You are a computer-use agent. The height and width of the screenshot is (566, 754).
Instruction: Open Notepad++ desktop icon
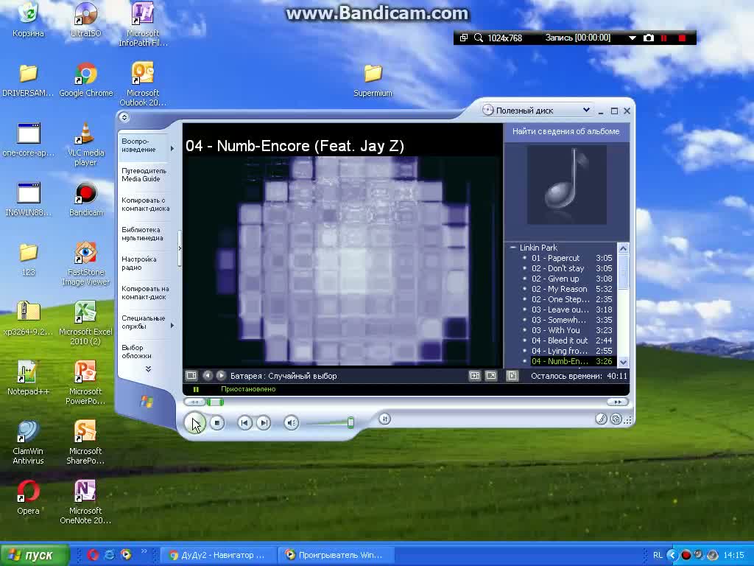coord(28,377)
